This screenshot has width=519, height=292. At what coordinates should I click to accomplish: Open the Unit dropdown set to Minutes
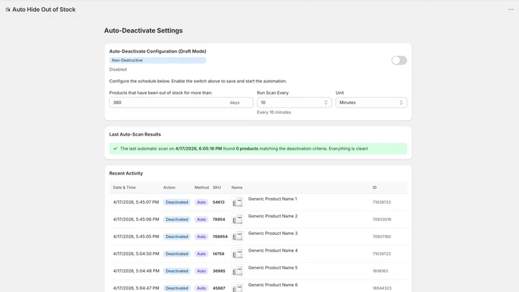tap(371, 103)
